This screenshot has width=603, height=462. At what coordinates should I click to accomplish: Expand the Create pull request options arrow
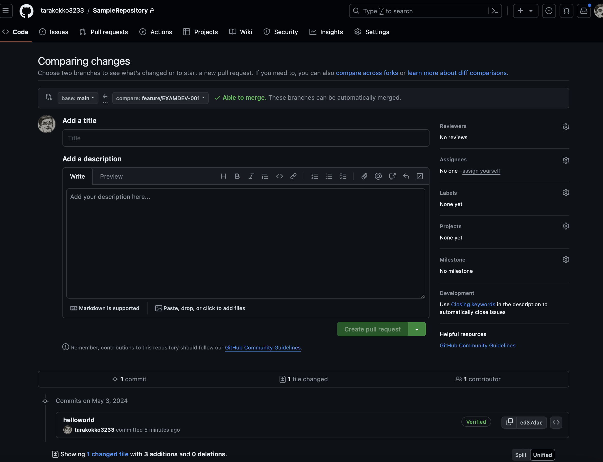(417, 329)
